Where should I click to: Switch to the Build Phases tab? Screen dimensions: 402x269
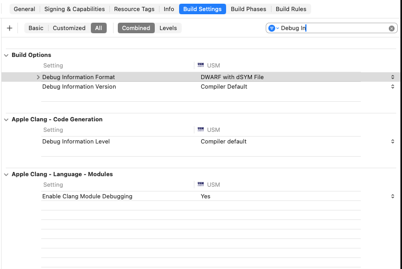pos(248,9)
